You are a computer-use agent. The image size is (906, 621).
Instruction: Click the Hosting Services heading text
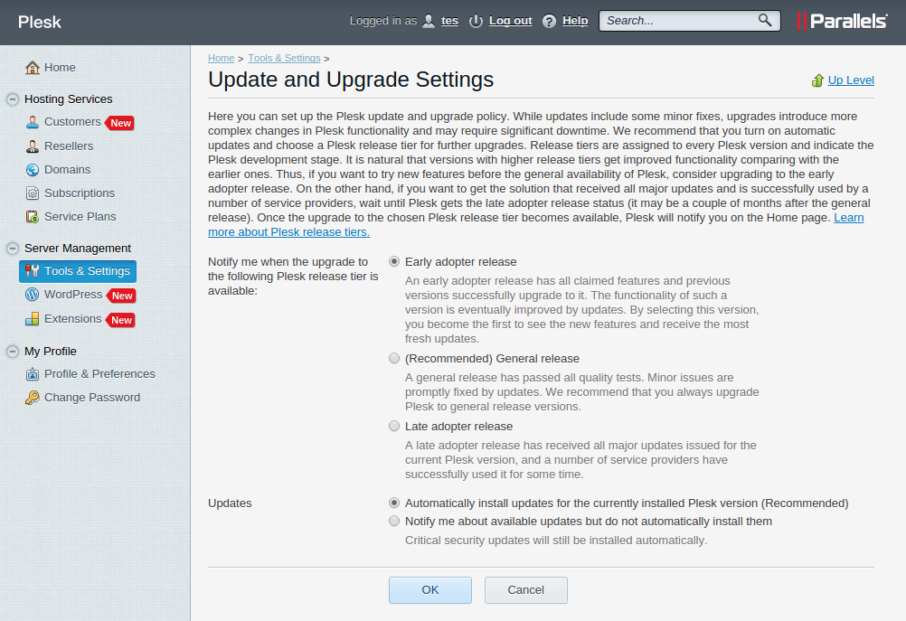click(x=68, y=99)
